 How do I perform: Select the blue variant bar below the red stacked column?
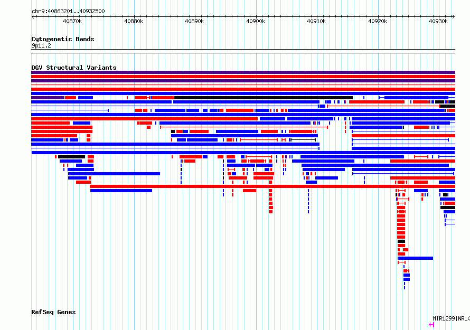coord(416,258)
